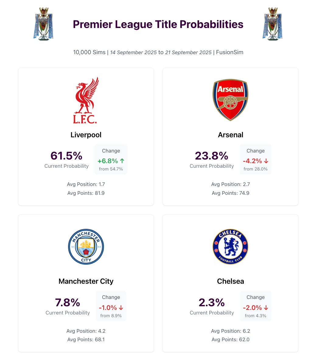Click the Liverpool club crest
The width and height of the screenshot is (311, 358).
click(86, 100)
